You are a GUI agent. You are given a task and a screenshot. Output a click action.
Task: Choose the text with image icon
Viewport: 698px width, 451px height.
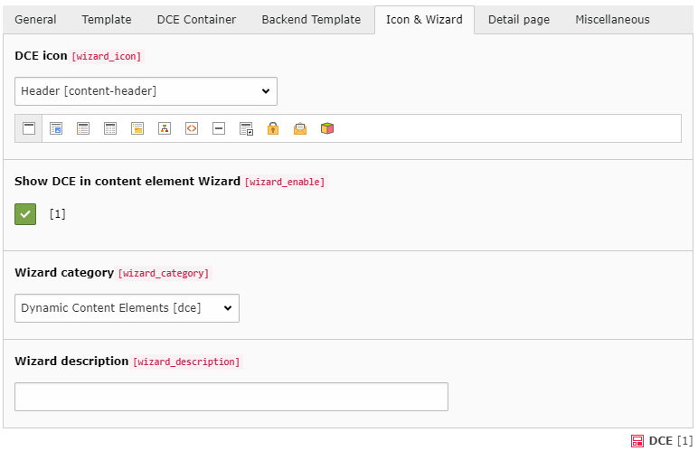point(56,128)
